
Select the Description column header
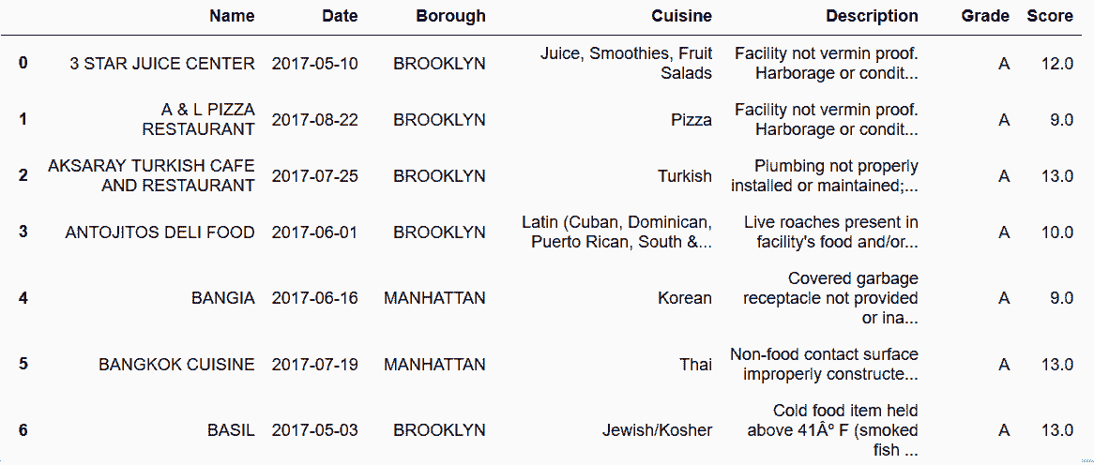873,17
